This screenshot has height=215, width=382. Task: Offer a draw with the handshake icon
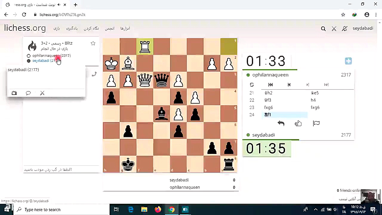tap(298, 123)
